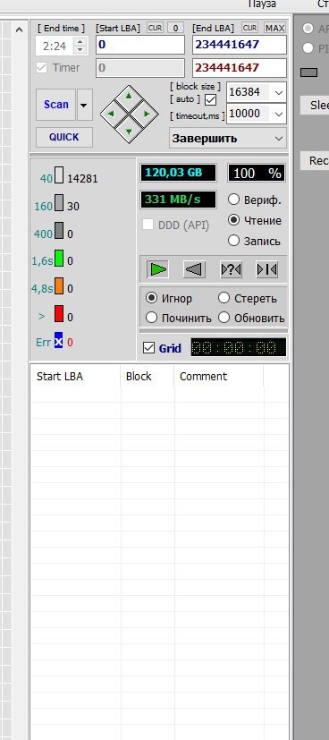The height and width of the screenshot is (740, 329).
Task: Click the Block column header
Action: (x=148, y=376)
